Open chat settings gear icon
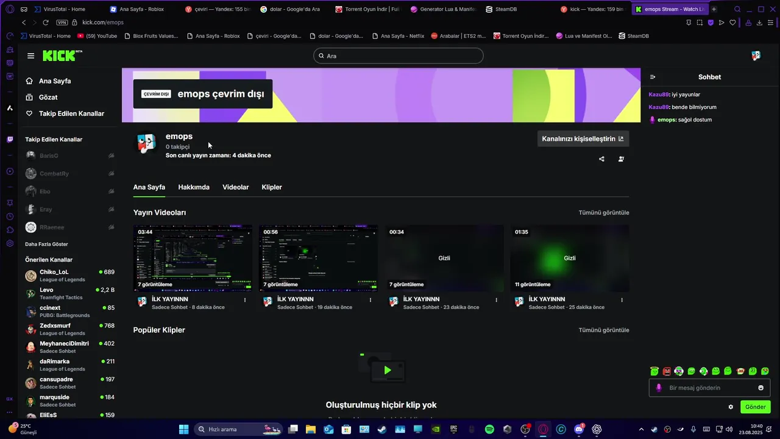The image size is (780, 439). [x=731, y=407]
